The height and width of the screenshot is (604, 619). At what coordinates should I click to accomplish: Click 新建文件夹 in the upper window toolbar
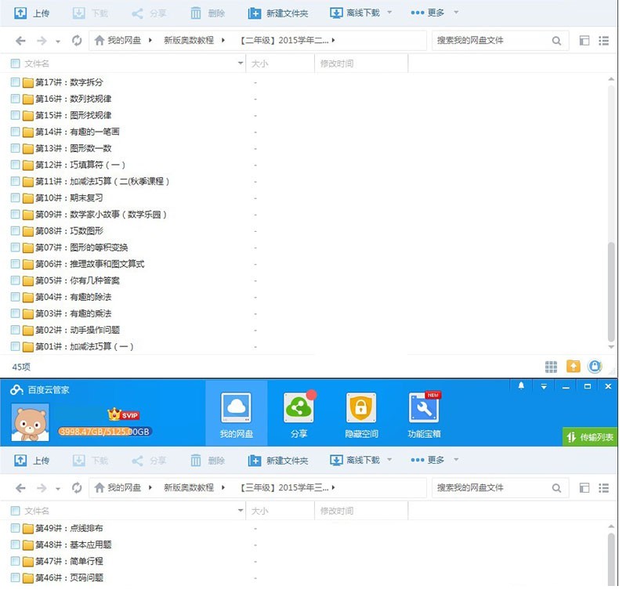pyautogui.click(x=278, y=13)
